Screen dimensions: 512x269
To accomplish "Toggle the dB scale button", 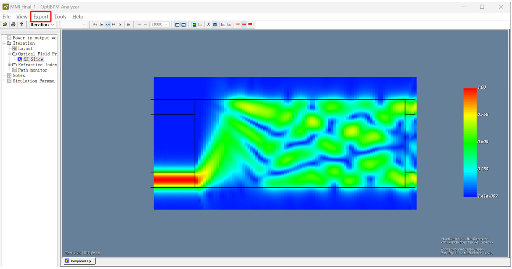I will [x=128, y=25].
